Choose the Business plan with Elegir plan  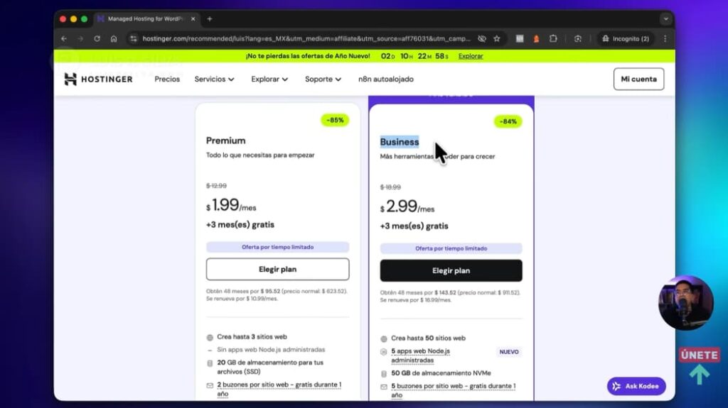point(451,271)
